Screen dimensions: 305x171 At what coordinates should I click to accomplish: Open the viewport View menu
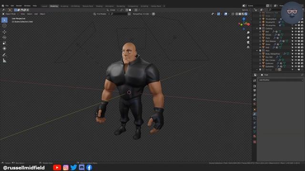click(23, 14)
